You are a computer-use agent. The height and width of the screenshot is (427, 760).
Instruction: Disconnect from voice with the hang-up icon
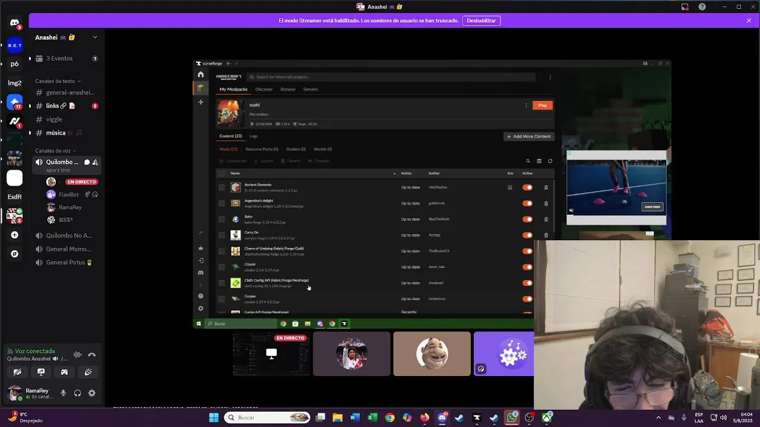[91, 355]
